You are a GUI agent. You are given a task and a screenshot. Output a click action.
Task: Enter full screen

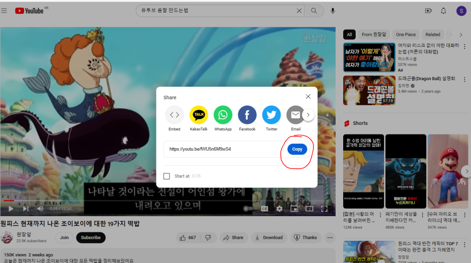(x=325, y=209)
